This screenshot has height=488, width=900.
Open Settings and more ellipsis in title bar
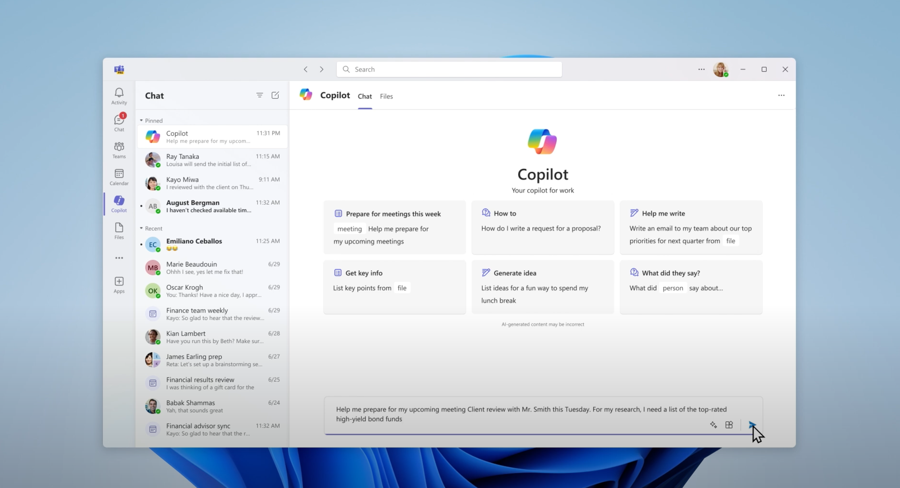pyautogui.click(x=701, y=69)
